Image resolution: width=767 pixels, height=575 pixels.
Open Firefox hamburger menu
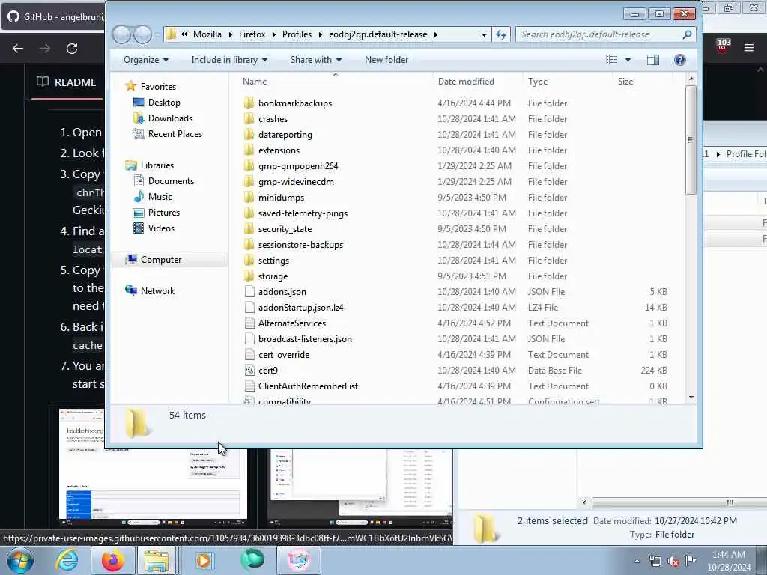(748, 48)
